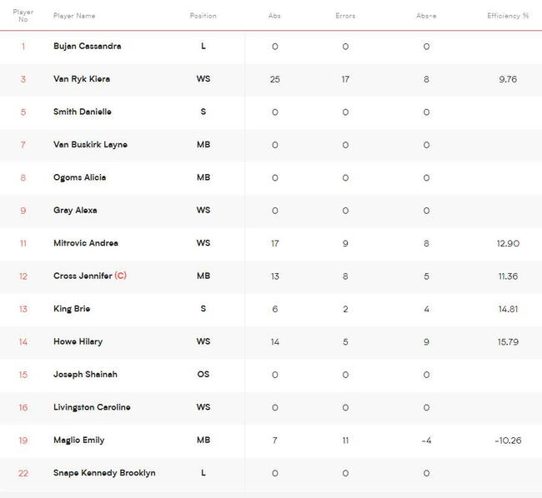The image size is (542, 498).
Task: Click Van Ryk Kiera's 25 Abs value
Action: [x=274, y=79]
